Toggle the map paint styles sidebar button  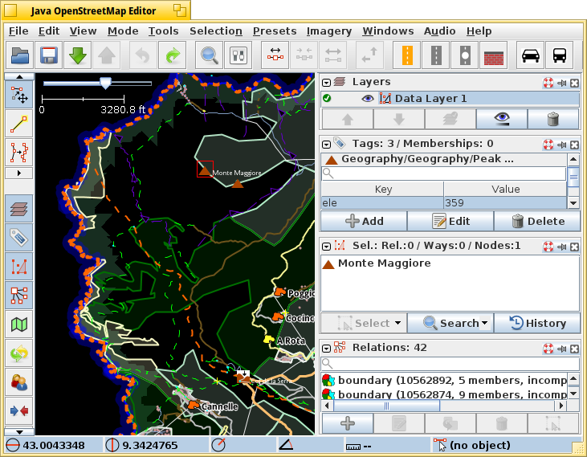tap(19, 324)
